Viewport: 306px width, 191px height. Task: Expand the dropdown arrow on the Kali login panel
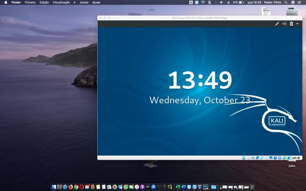click(297, 24)
